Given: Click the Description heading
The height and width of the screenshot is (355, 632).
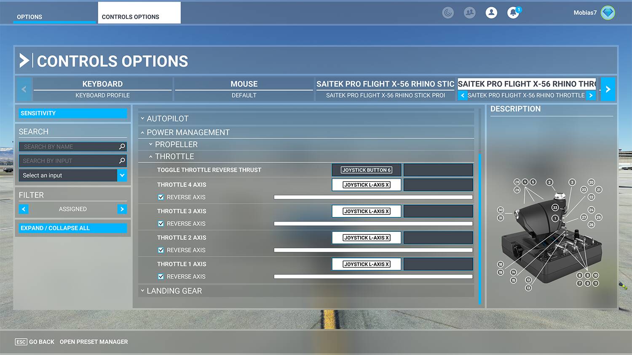Looking at the screenshot, I should click(515, 109).
